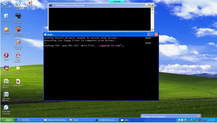Switch to Windows File Protection taskbar button

click(55, 120)
